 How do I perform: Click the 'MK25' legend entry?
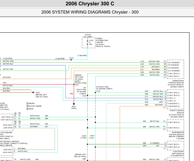(x=31, y=109)
